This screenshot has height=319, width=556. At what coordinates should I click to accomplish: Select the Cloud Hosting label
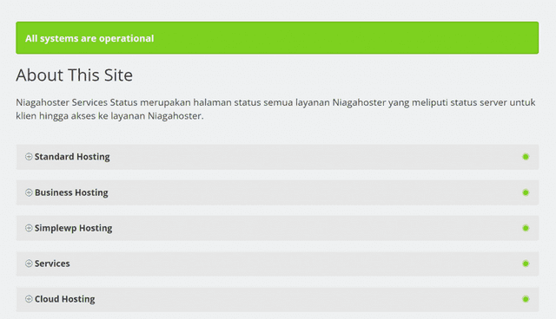click(x=65, y=299)
